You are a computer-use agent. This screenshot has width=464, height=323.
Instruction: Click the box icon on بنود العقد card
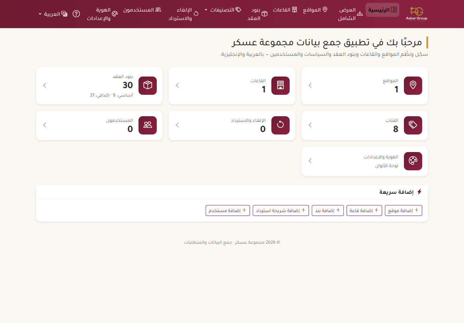[x=148, y=85]
